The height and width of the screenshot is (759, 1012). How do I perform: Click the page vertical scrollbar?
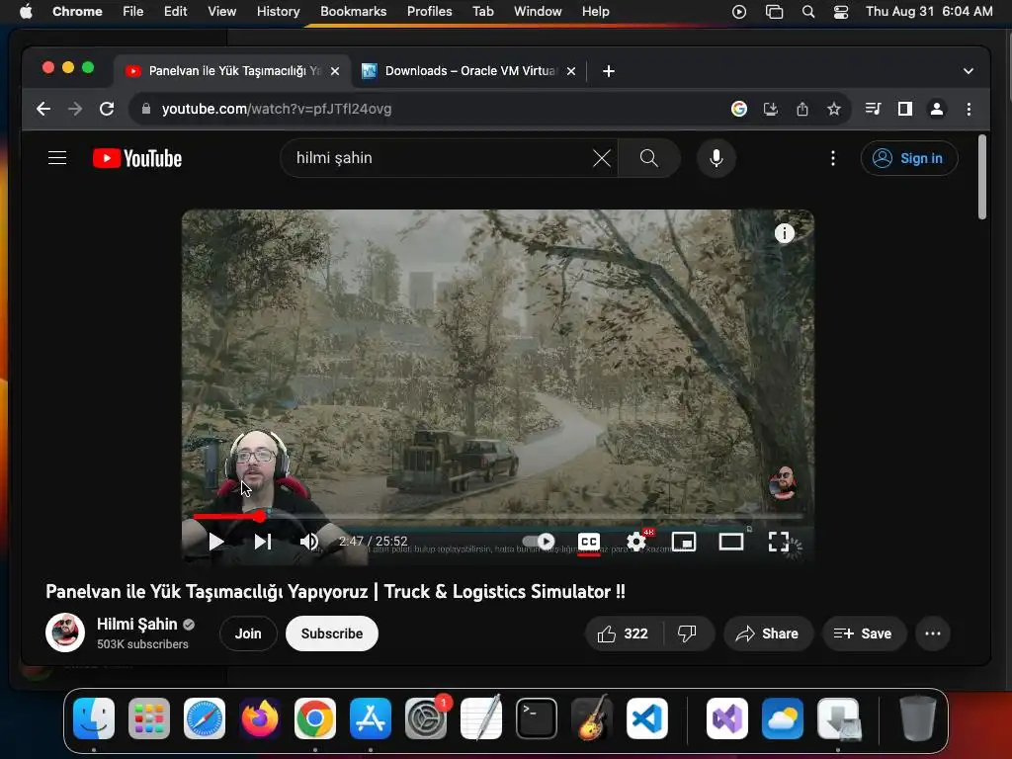tap(982, 178)
